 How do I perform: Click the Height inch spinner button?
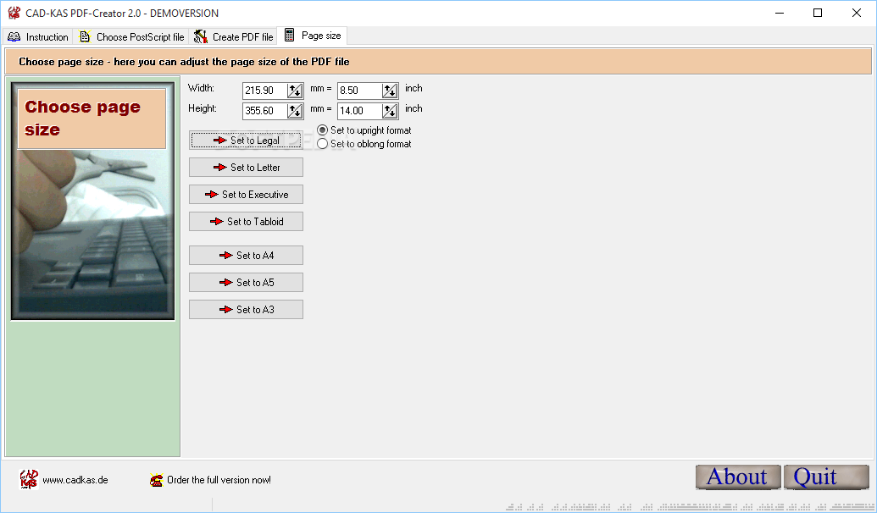point(390,111)
